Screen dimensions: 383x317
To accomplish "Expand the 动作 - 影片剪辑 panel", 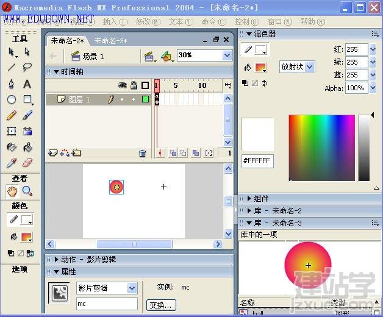I will pyautogui.click(x=56, y=259).
